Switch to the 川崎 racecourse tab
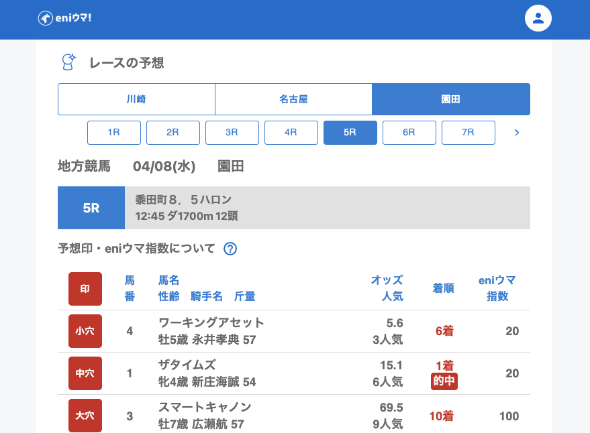 coord(136,99)
